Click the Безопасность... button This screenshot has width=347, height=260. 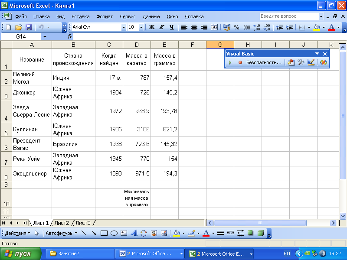[x=264, y=63]
